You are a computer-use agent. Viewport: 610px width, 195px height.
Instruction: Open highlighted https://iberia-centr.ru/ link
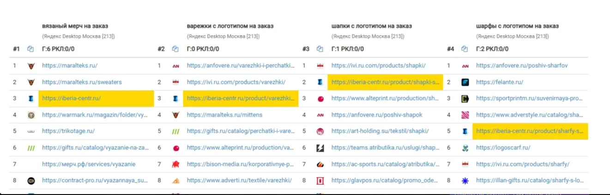(71, 98)
